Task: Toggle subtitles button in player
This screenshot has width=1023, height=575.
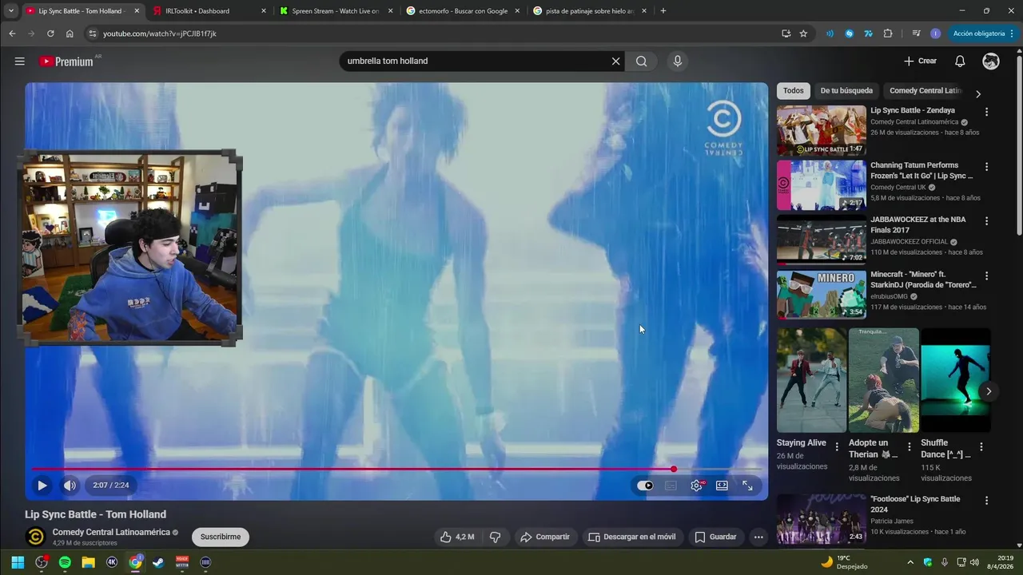Action: [671, 486]
